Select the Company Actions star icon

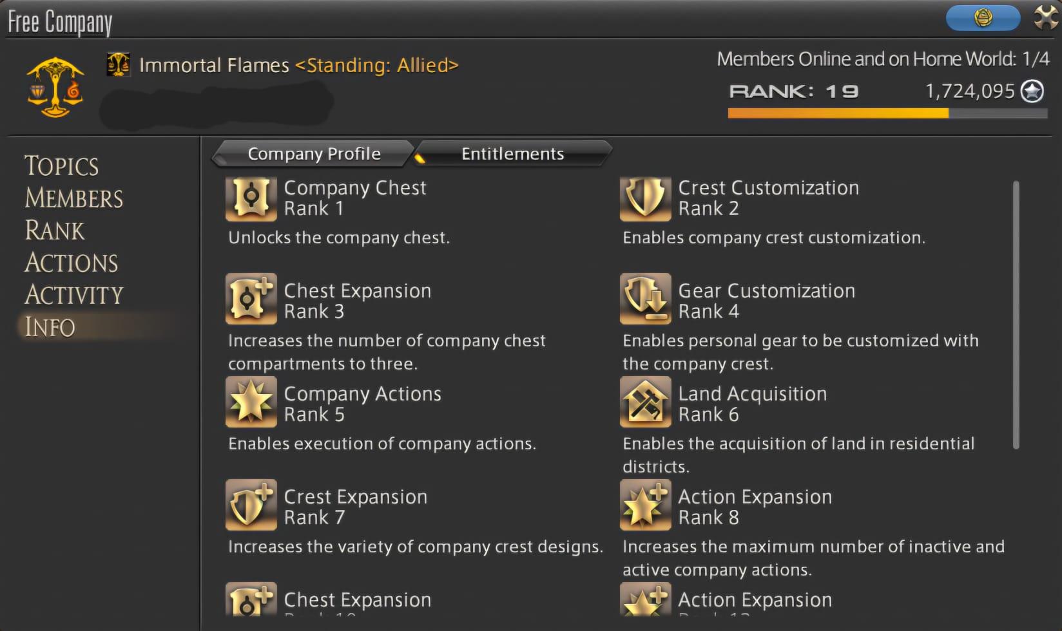click(x=251, y=402)
